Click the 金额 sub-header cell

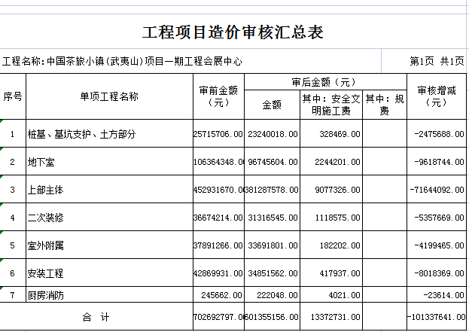click(x=272, y=105)
